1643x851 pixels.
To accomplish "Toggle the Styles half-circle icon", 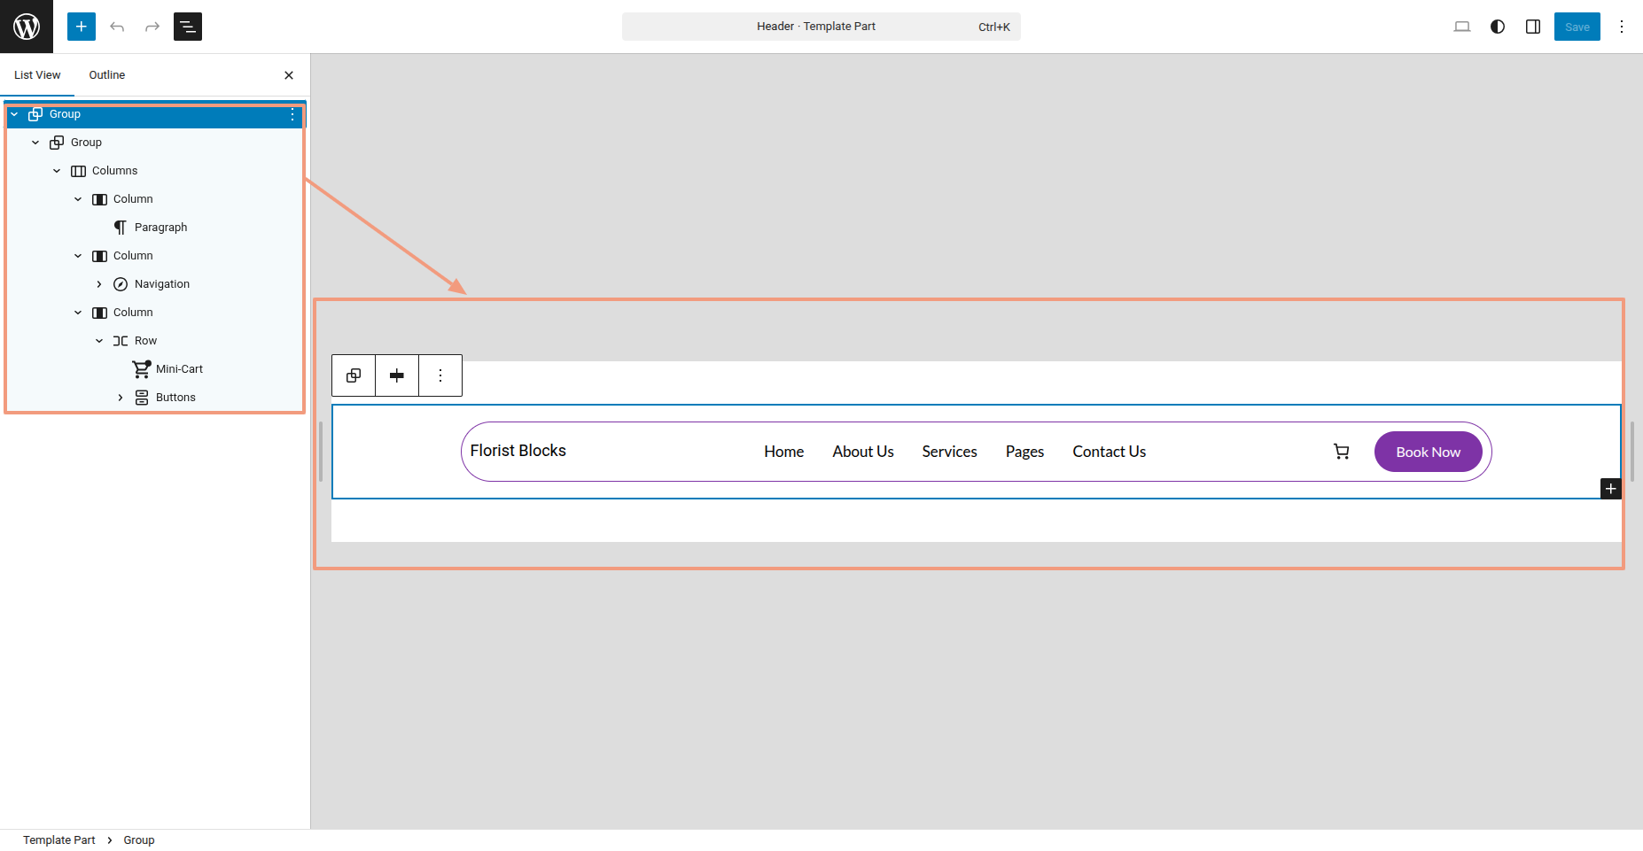I will pos(1498,27).
